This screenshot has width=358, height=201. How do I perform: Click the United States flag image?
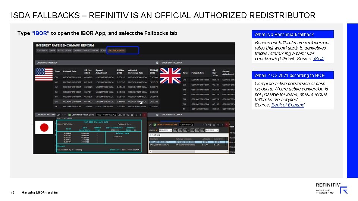click(44, 74)
